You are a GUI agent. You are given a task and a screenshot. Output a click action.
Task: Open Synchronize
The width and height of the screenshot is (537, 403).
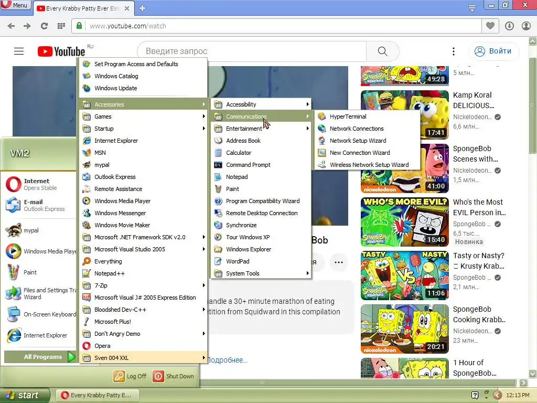click(x=261, y=225)
